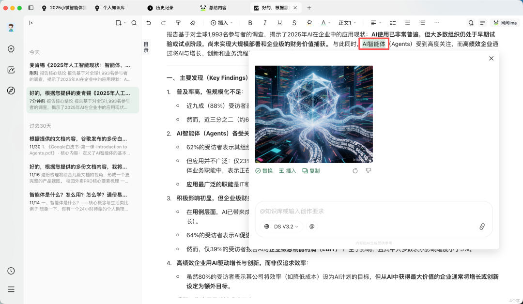Screen dimensions: 523x304
Task: Toggle italic formatting
Action: point(264,22)
